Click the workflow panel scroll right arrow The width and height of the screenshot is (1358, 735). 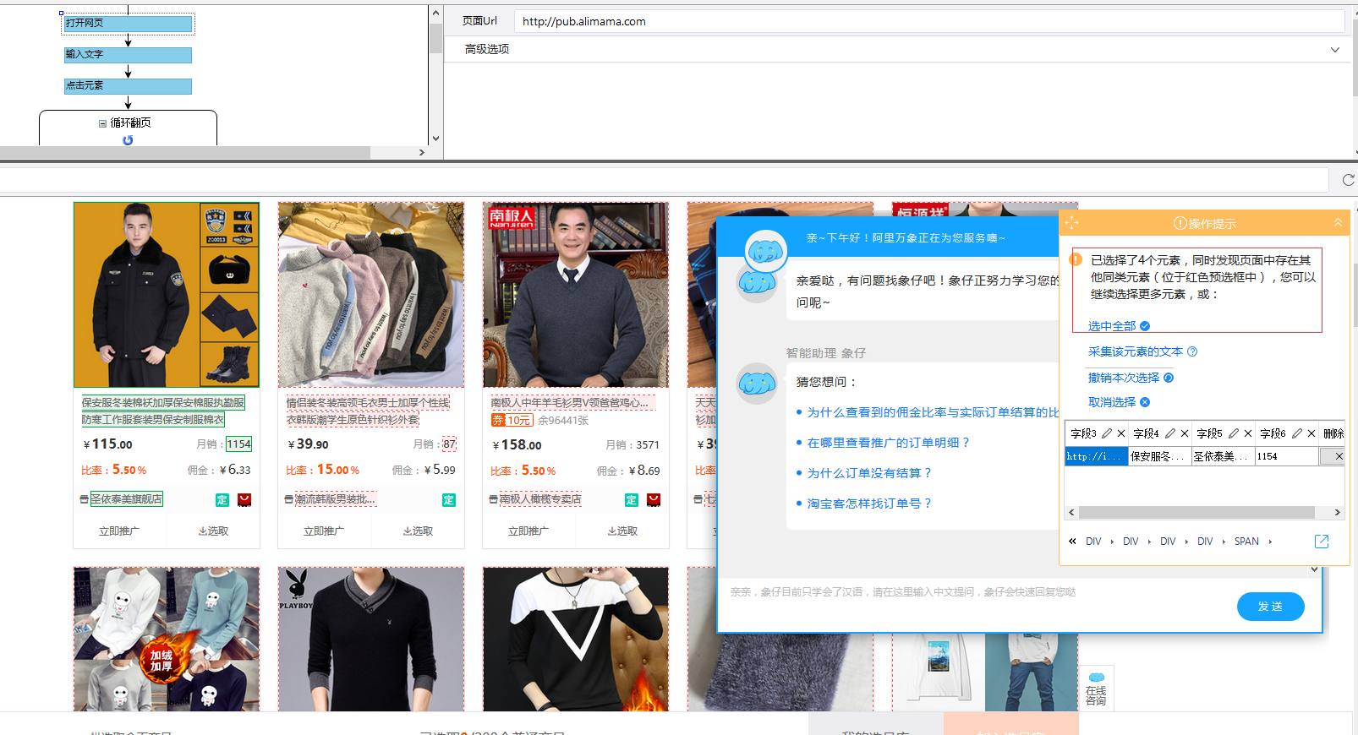coord(421,153)
